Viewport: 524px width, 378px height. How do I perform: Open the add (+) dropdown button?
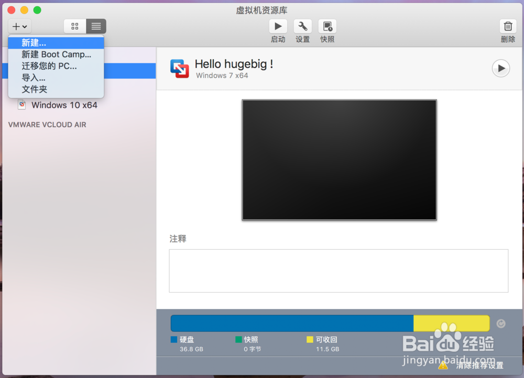(20, 26)
